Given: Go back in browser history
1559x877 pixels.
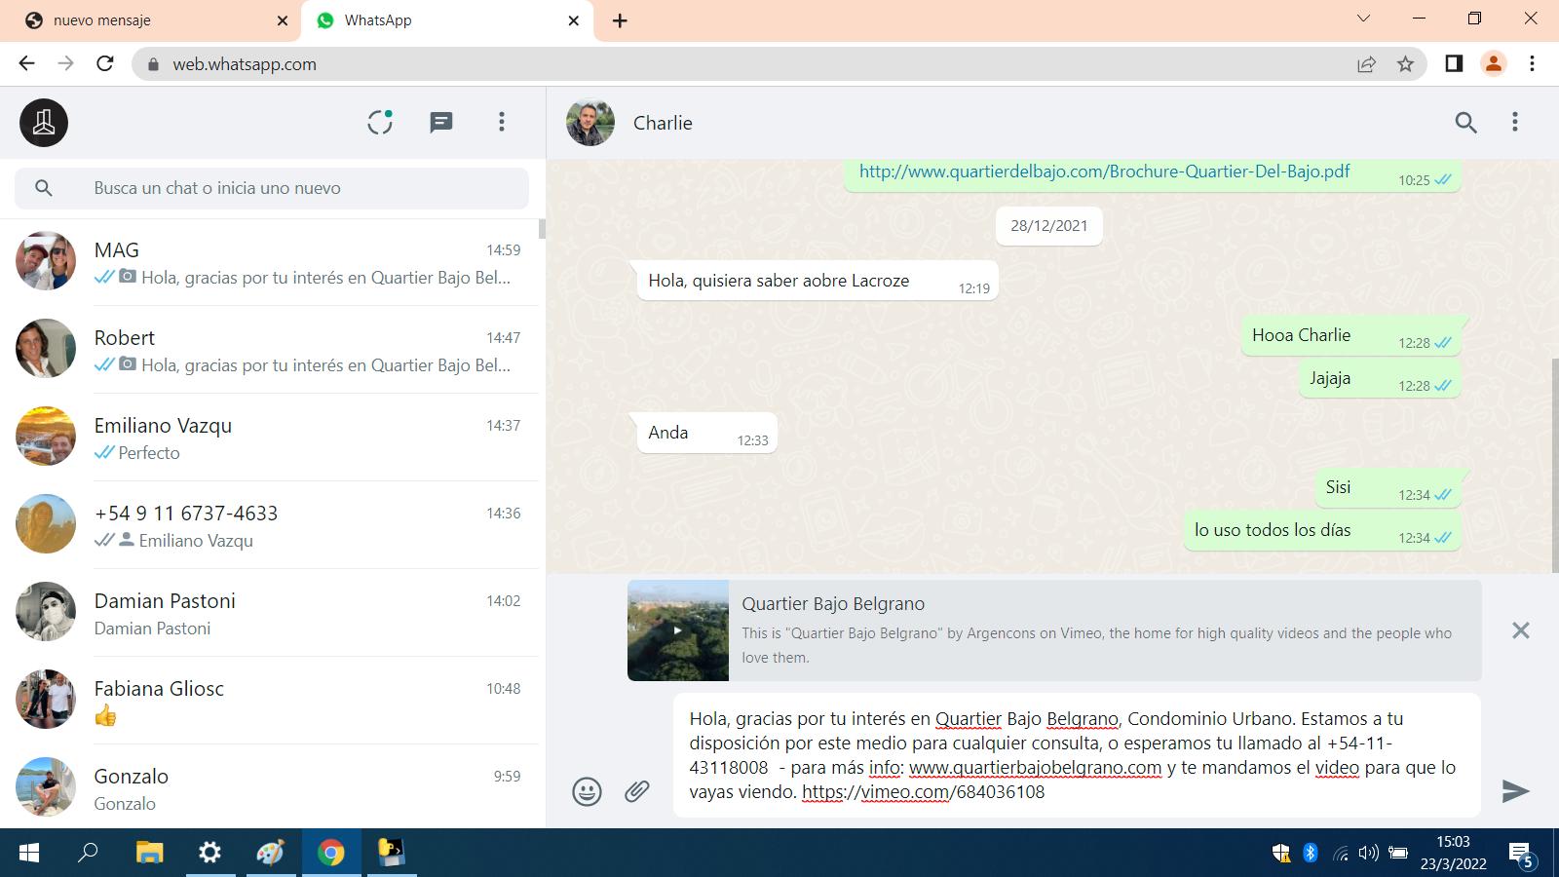Looking at the screenshot, I should click(26, 63).
